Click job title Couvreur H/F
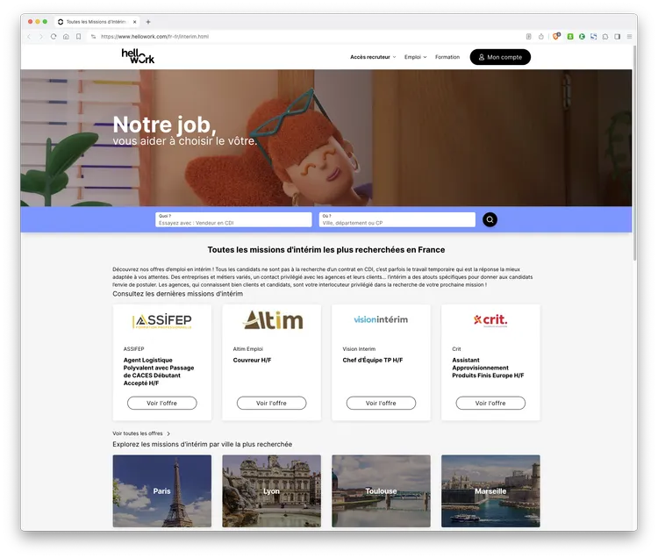The image size is (658, 558). pyautogui.click(x=252, y=361)
